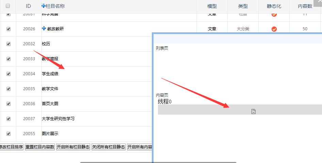Select the 校历 column name
This screenshot has height=163, width=322.
point(46,44)
